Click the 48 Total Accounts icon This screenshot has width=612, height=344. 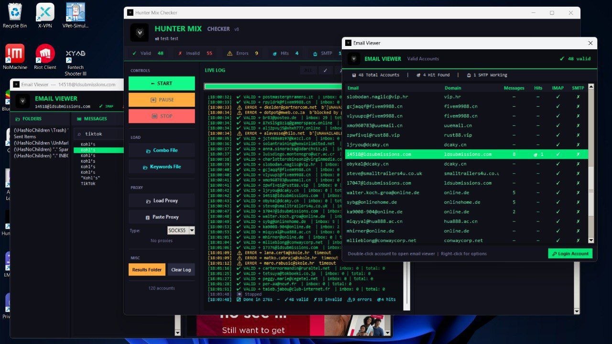click(x=354, y=75)
